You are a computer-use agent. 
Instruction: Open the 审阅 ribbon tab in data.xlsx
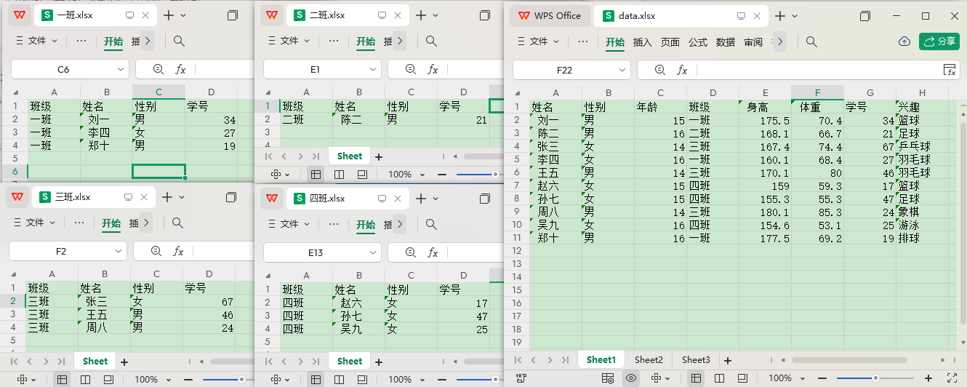tap(753, 42)
